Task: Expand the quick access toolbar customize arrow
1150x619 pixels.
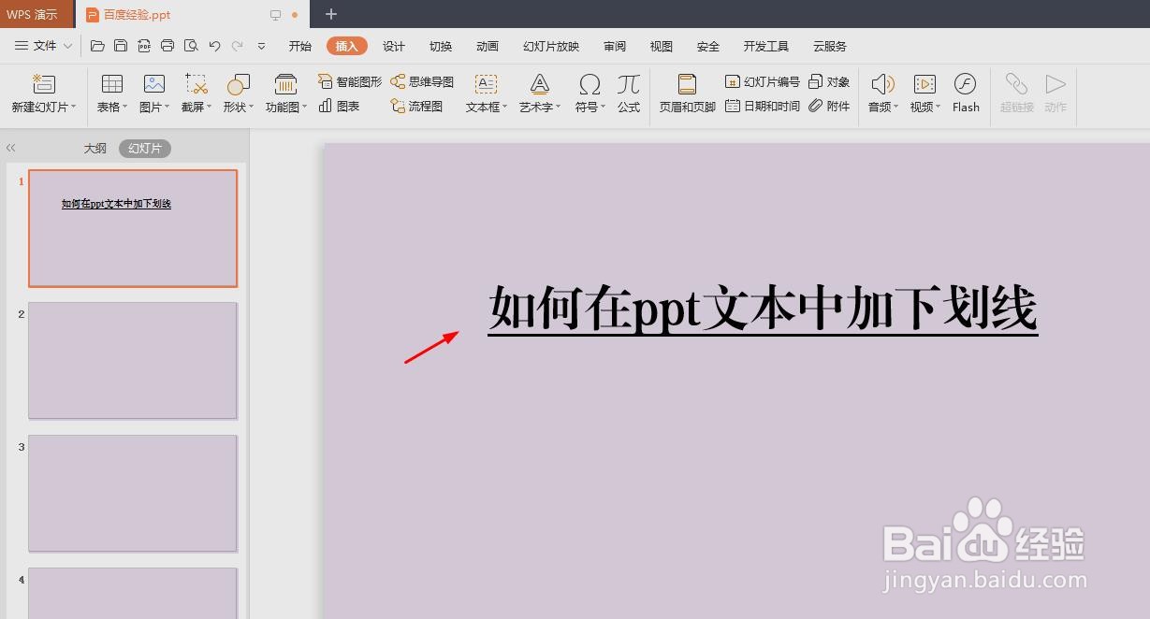Action: (261, 46)
